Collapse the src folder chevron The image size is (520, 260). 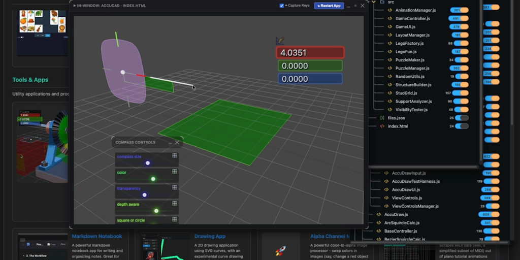374,2
